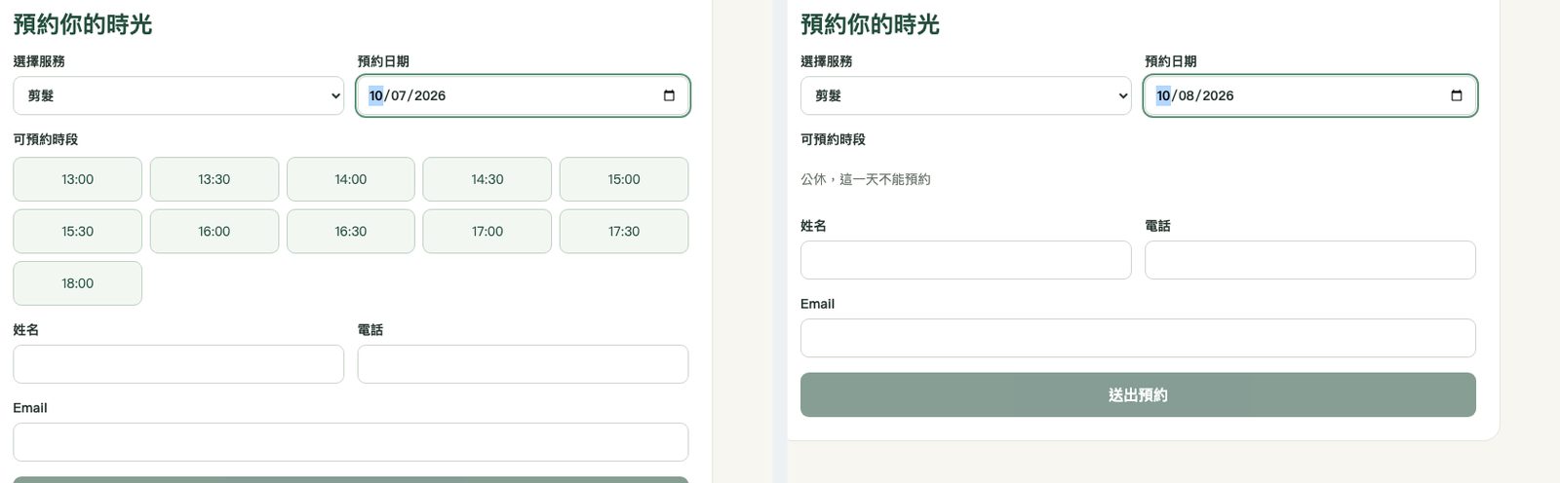Select the 14:30 time slot

coord(487,179)
